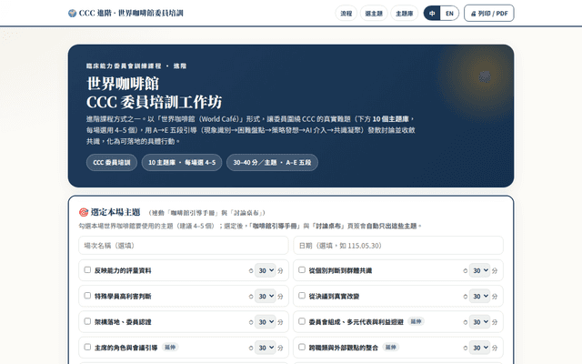Check the 反映能力的評量資料 topic
The image size is (582, 364).
click(x=87, y=269)
